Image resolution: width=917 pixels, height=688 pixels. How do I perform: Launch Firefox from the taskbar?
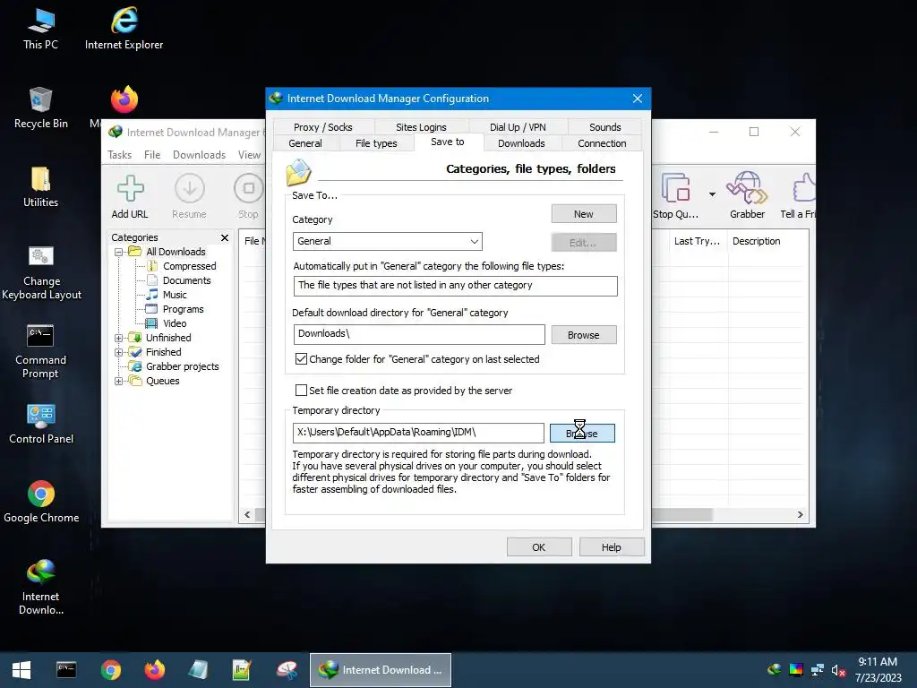click(x=154, y=670)
